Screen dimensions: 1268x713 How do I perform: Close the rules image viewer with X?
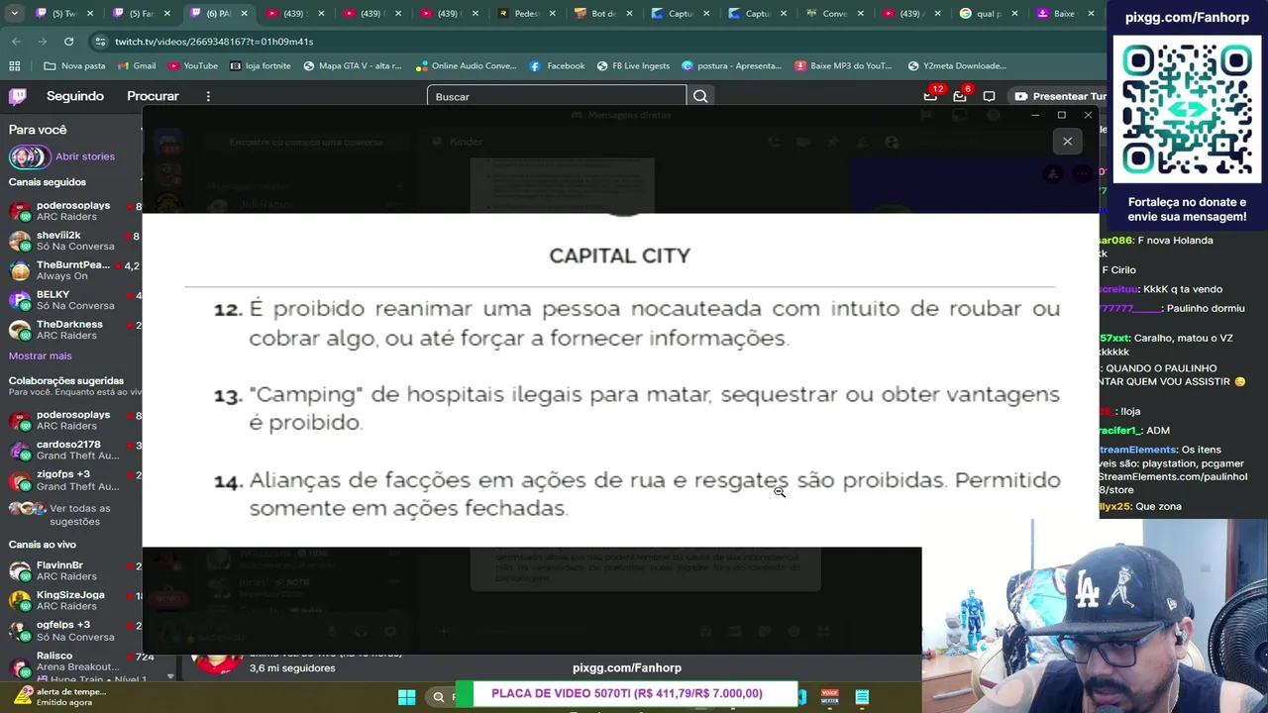point(1067,142)
